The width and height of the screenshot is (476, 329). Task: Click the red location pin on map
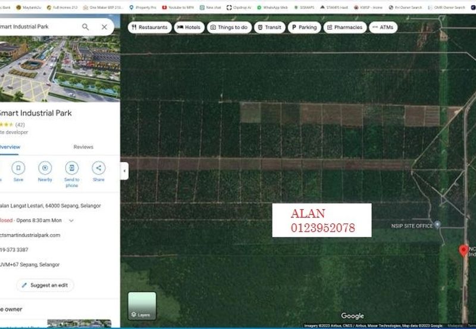coord(464,251)
